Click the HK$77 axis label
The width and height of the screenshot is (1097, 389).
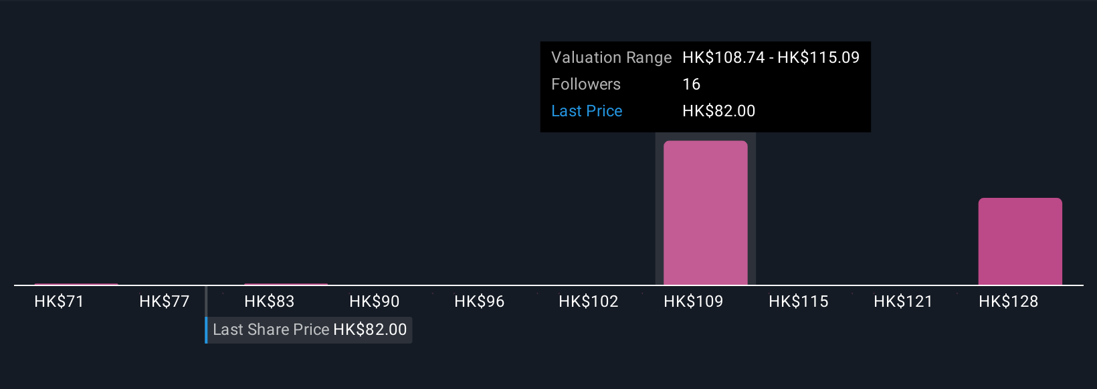click(165, 301)
